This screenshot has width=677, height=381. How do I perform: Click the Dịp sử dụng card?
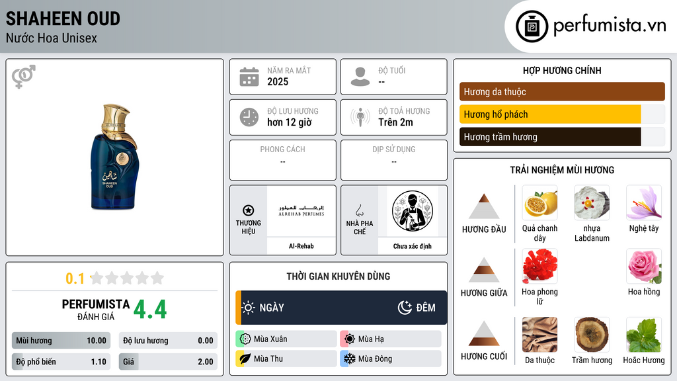click(x=394, y=160)
